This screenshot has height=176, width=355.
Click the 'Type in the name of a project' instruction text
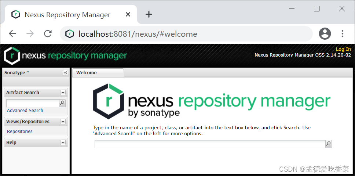[x=201, y=130]
